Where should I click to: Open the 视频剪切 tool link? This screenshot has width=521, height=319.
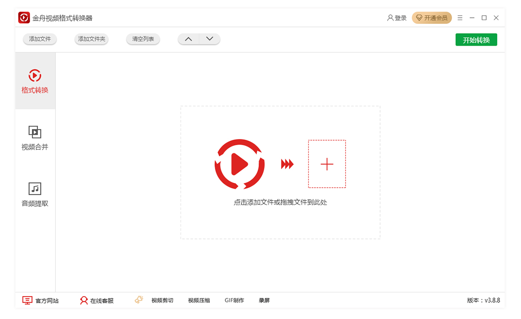click(x=162, y=300)
